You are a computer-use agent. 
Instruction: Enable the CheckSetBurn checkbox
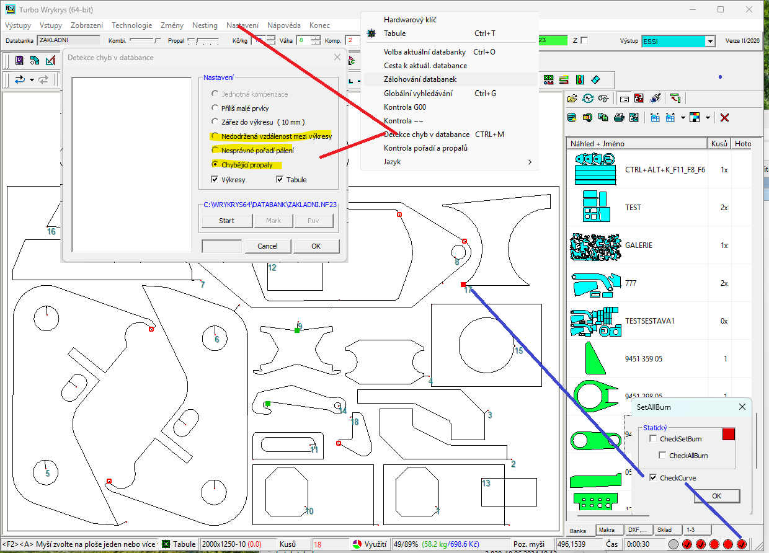pyautogui.click(x=653, y=439)
